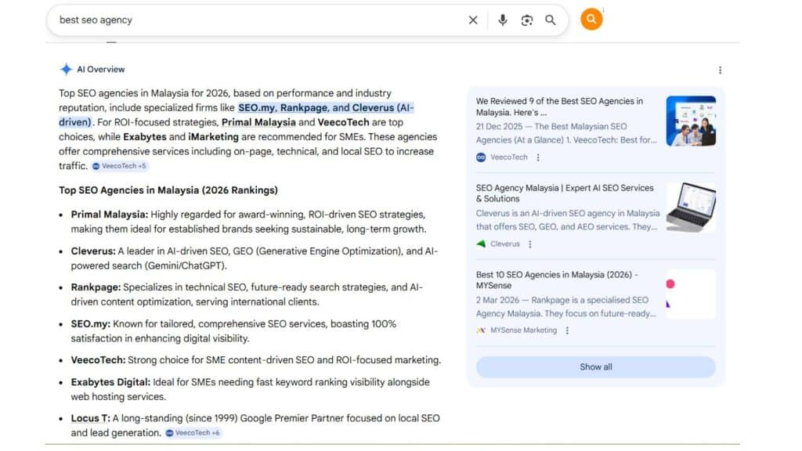This screenshot has width=802, height=451.
Task: Click the Cleverus laptop thumbnail image
Action: (691, 207)
